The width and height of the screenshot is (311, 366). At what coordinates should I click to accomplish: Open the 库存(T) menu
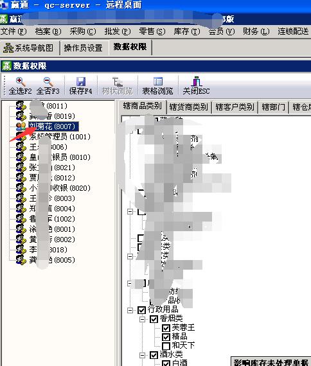[x=187, y=31]
